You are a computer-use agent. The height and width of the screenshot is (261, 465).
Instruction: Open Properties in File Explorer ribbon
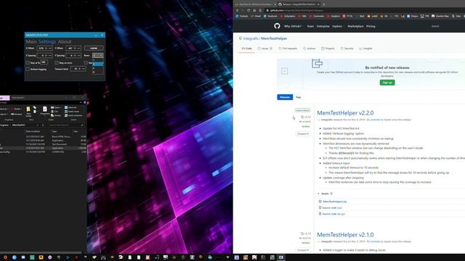45,111
